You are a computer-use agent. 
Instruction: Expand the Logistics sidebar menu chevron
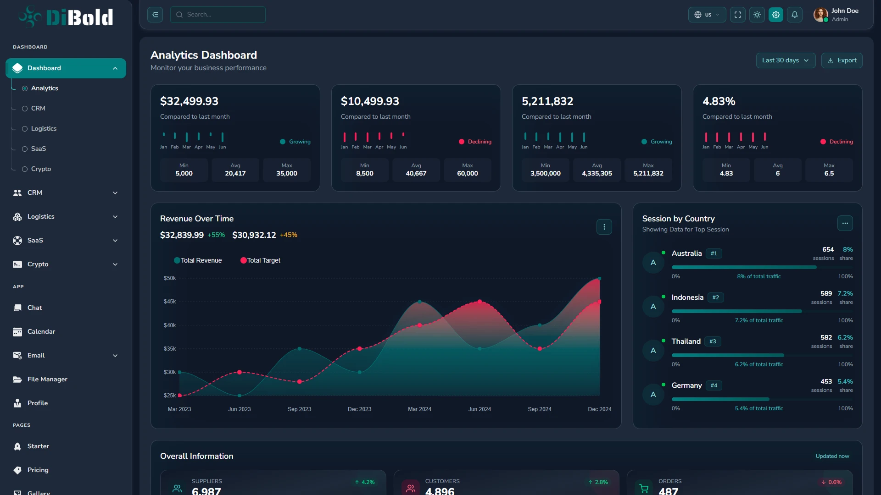point(115,217)
